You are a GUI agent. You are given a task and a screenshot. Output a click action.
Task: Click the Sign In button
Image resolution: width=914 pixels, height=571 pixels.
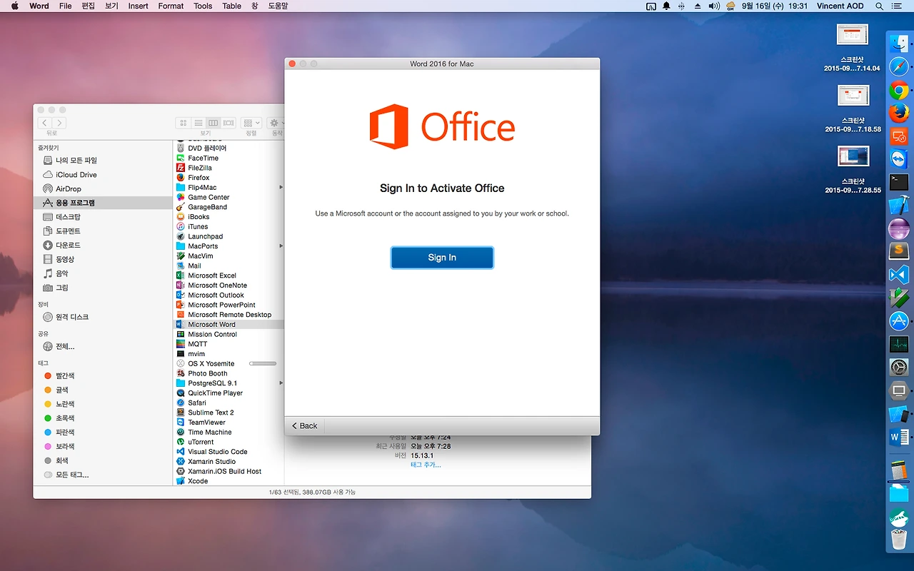(442, 258)
